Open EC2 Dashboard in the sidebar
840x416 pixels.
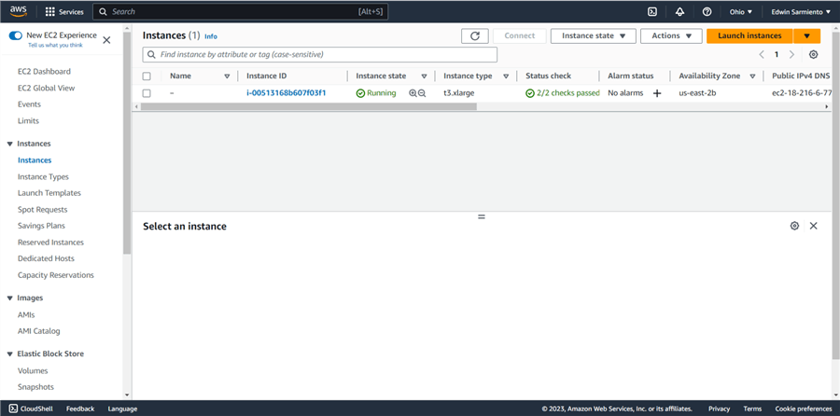click(x=44, y=71)
